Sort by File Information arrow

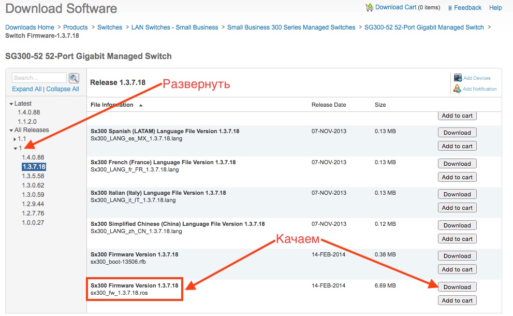click(x=141, y=105)
